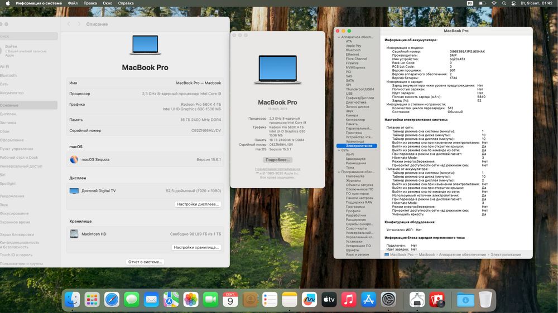Open Control Center in the menu bar
This screenshot has width=558, height=313.
coord(513,3)
